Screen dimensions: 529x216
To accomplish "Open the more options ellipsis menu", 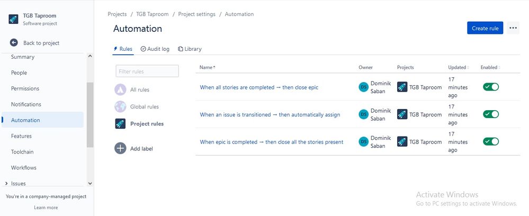I will [x=513, y=28].
